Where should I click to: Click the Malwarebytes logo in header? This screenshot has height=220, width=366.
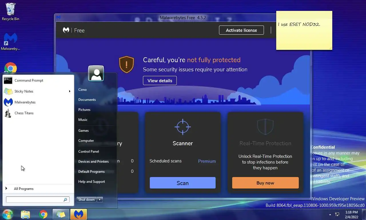click(x=66, y=30)
